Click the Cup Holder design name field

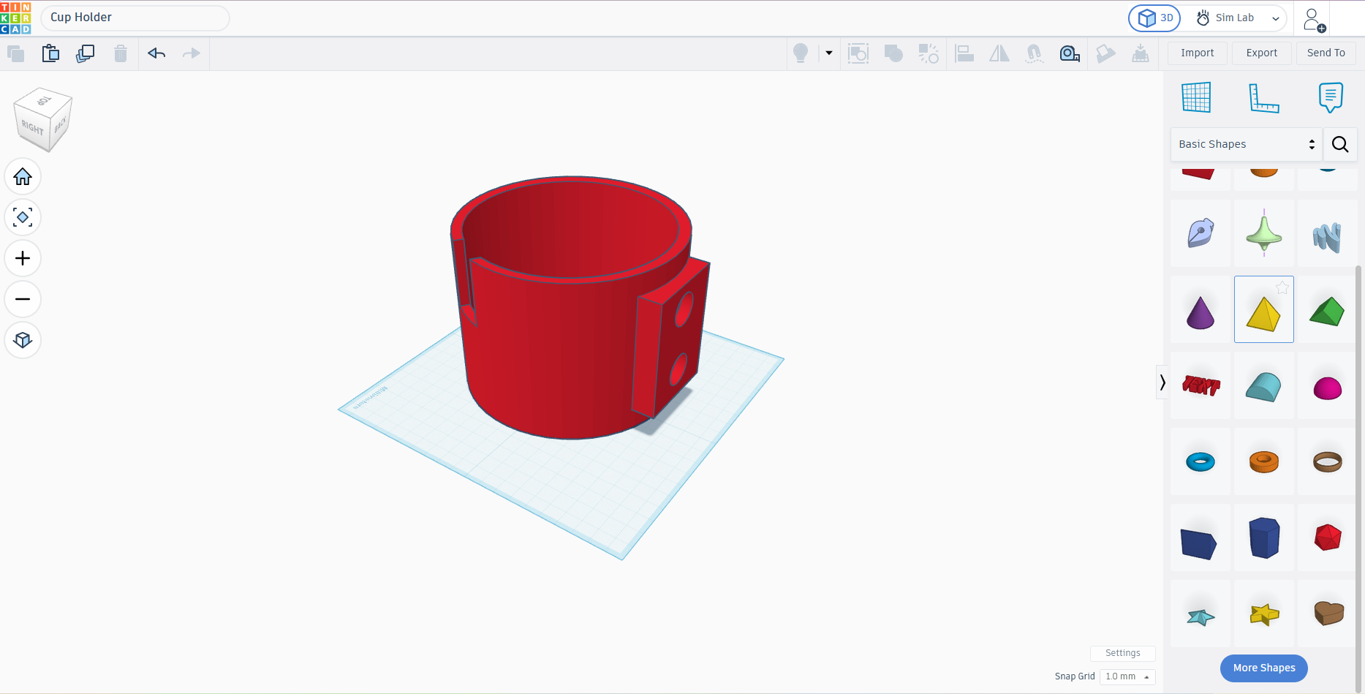[135, 18]
